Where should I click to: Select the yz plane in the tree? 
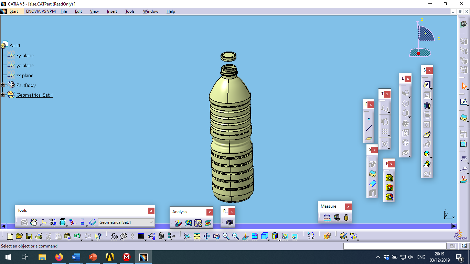pos(25,65)
